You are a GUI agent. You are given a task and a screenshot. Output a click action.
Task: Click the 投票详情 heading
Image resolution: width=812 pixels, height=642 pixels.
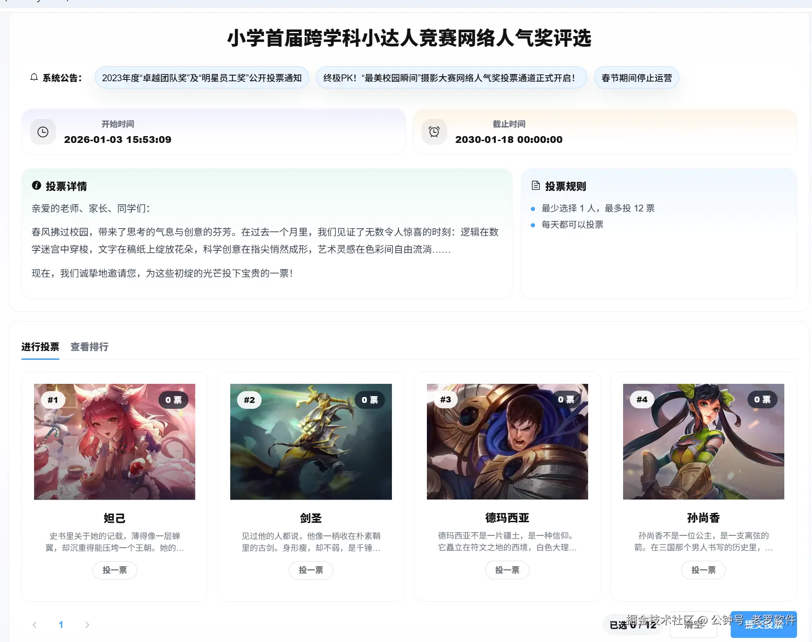[x=66, y=186]
